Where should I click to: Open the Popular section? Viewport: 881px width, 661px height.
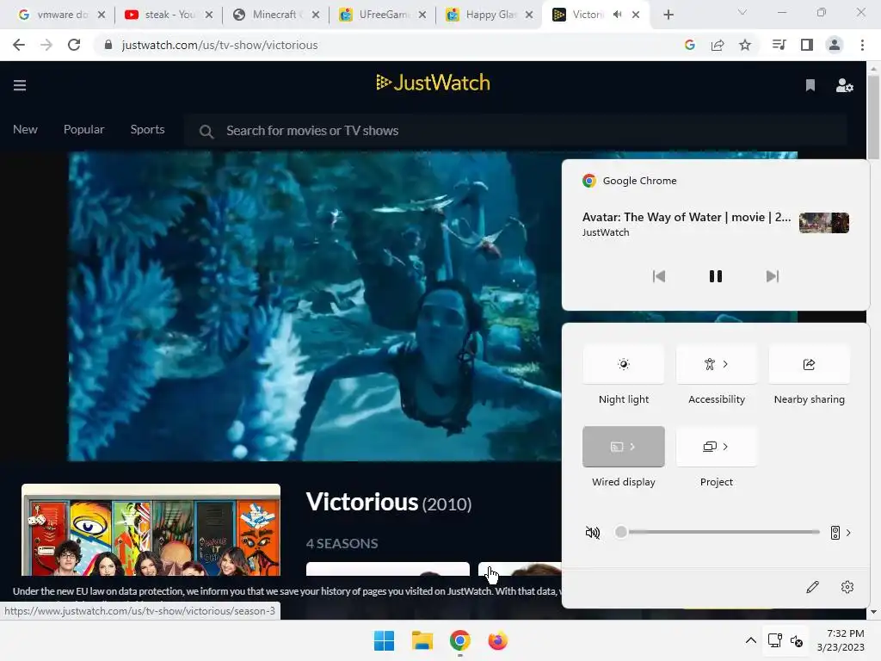coord(83,129)
